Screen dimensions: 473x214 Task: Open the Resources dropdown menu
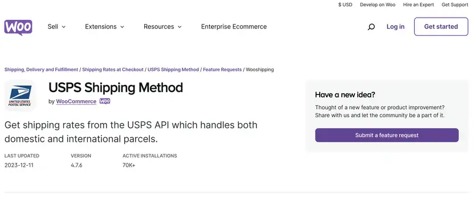coord(162,27)
